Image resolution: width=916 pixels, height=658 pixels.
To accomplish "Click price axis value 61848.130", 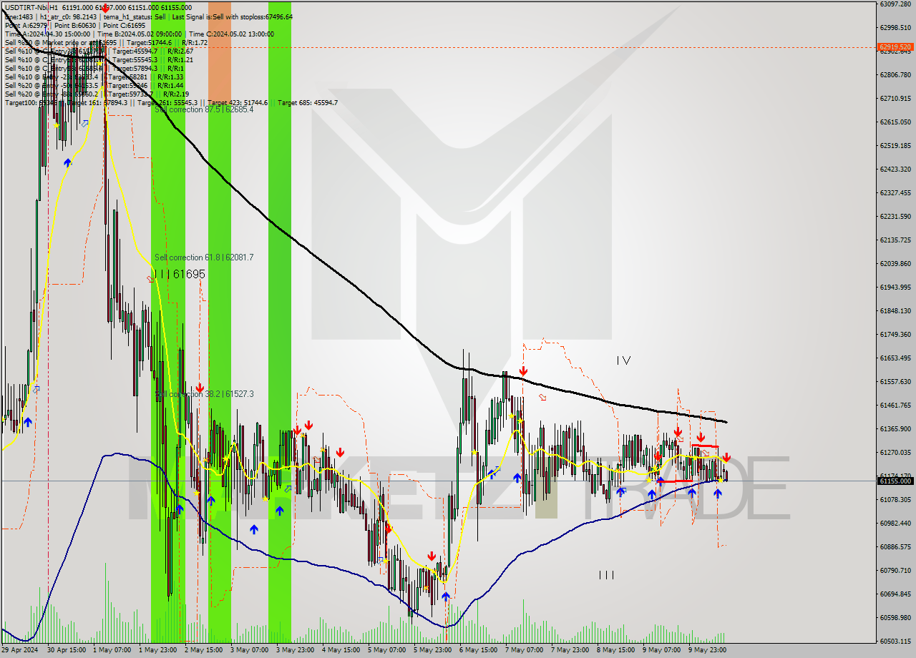I will pyautogui.click(x=895, y=310).
